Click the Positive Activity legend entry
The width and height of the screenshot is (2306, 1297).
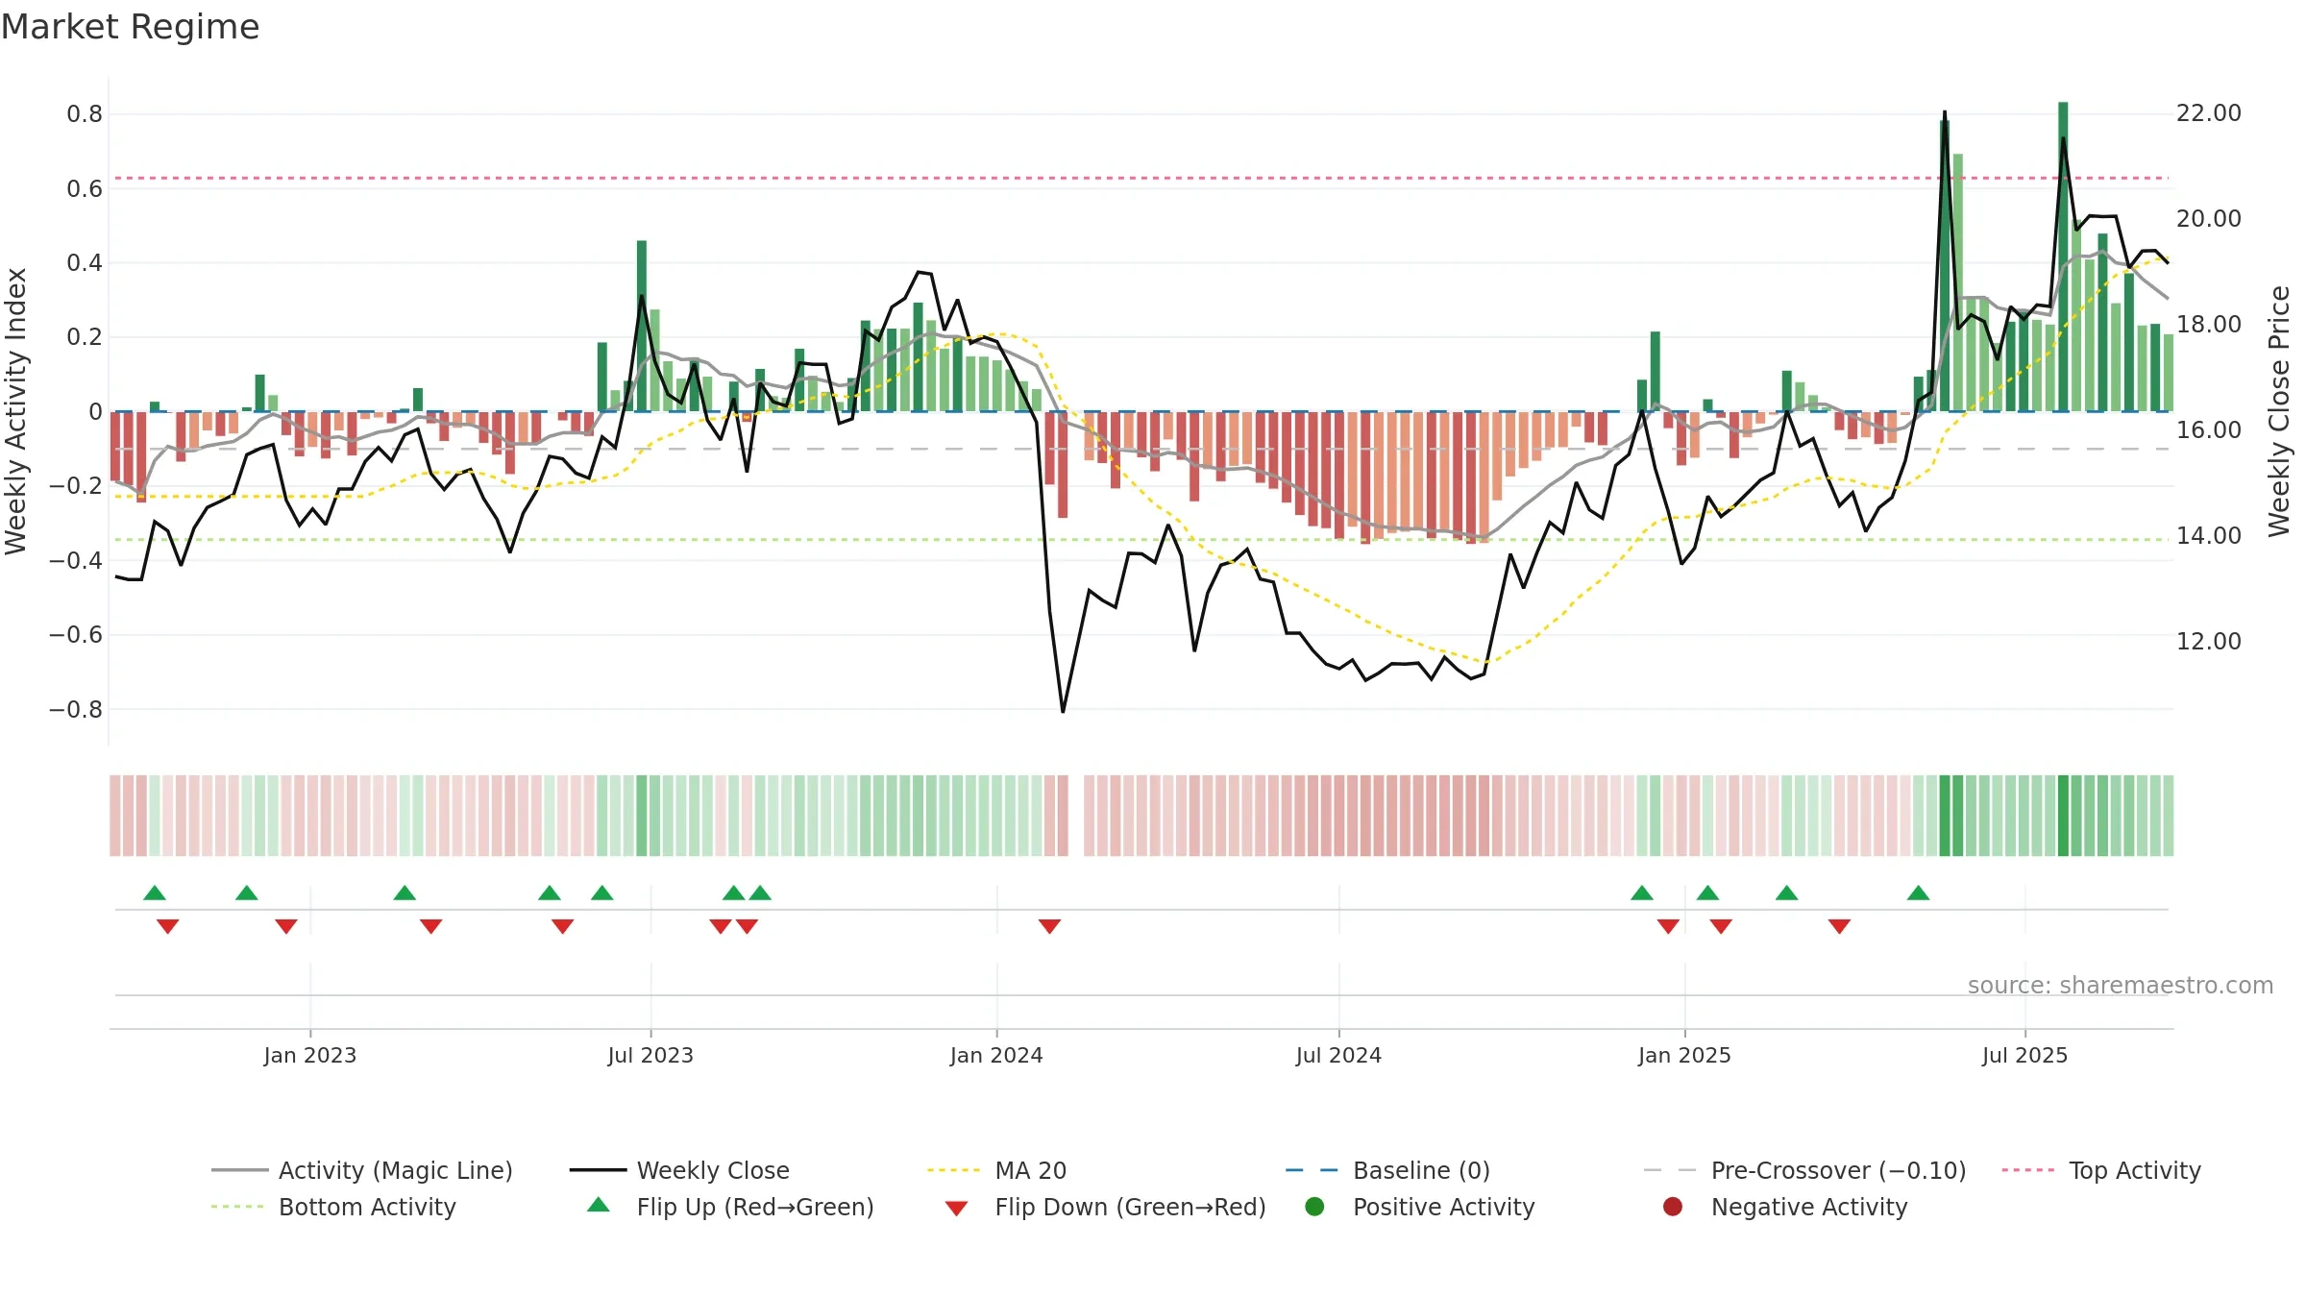click(1419, 1207)
